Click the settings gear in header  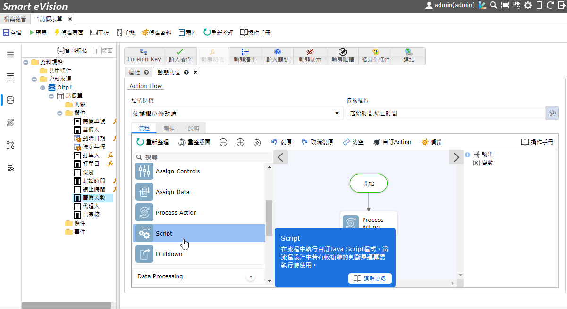[x=527, y=5]
